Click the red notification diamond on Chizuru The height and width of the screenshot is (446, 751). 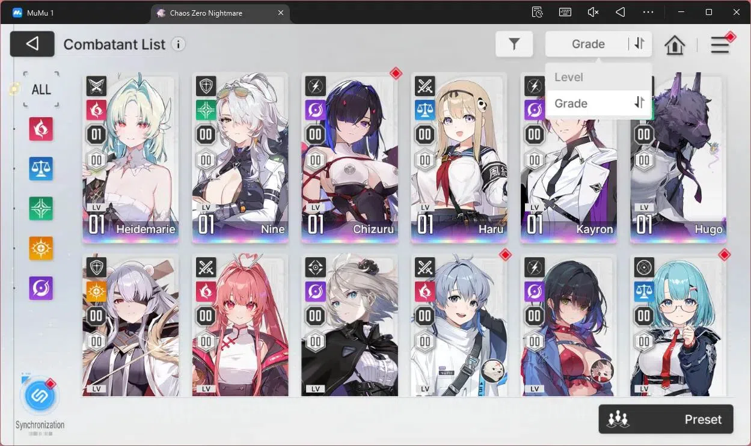click(396, 73)
